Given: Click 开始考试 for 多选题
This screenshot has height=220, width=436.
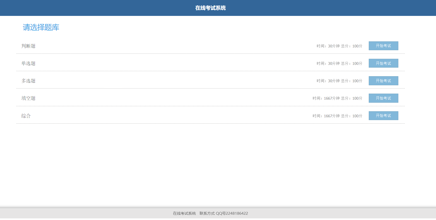Looking at the screenshot, I should click(383, 81).
